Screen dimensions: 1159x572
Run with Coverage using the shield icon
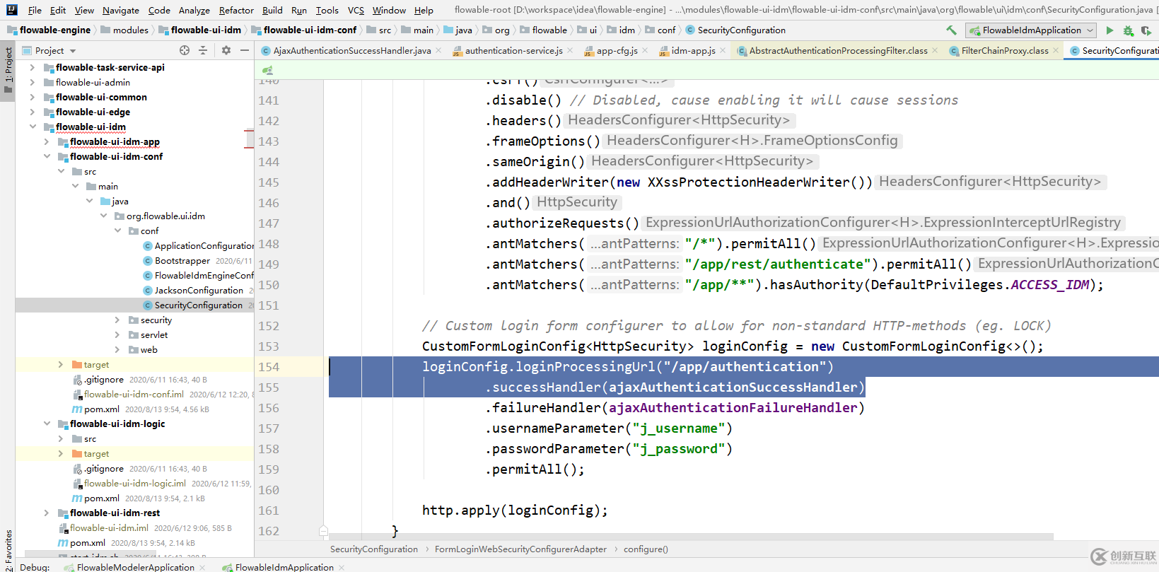point(1146,30)
